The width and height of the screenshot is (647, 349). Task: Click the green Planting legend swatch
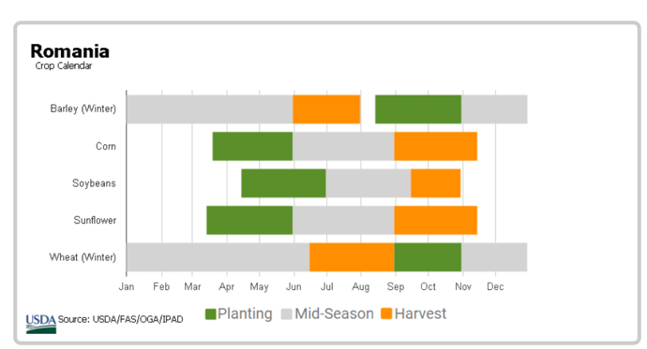(210, 314)
